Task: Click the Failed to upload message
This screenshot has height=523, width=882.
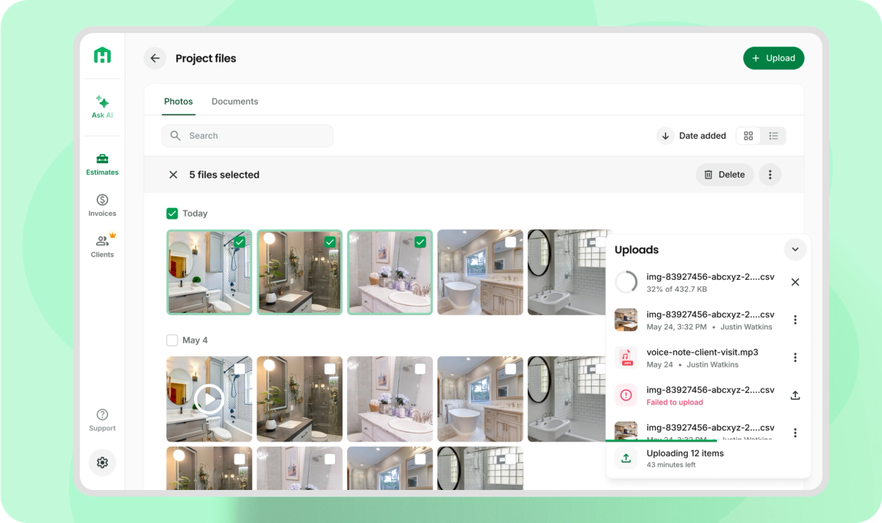Action: 675,403
